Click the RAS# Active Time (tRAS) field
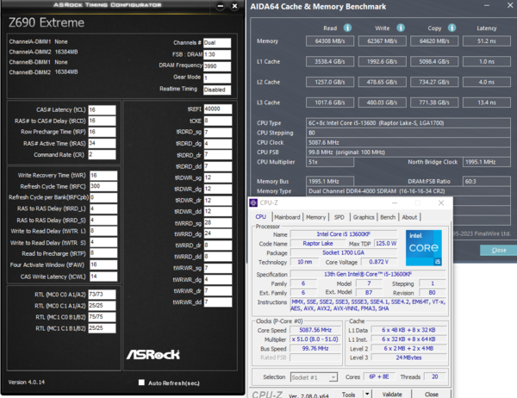 click(x=102, y=143)
